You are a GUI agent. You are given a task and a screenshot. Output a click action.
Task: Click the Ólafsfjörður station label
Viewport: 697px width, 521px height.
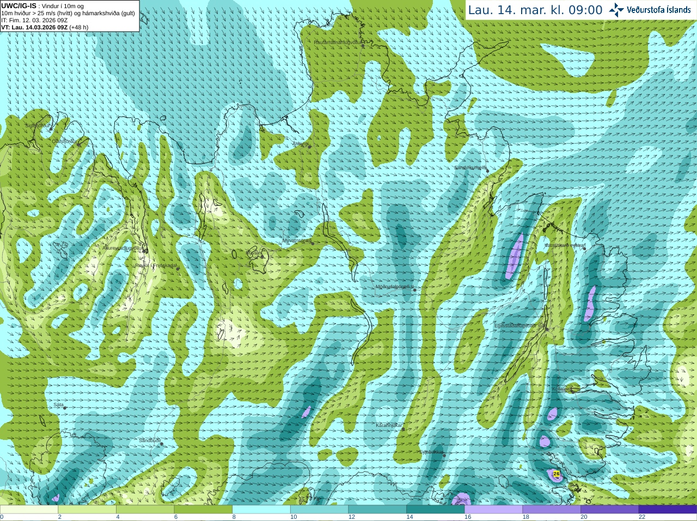point(64,141)
